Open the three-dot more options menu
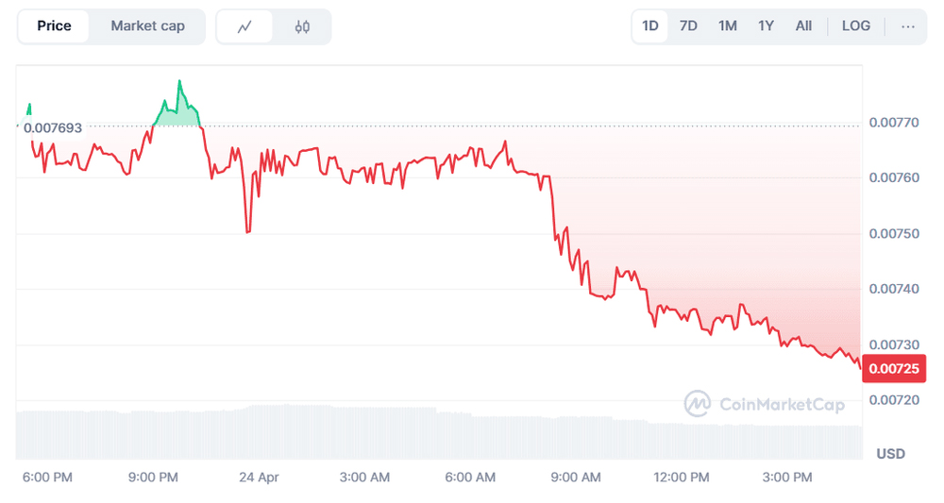 (908, 26)
